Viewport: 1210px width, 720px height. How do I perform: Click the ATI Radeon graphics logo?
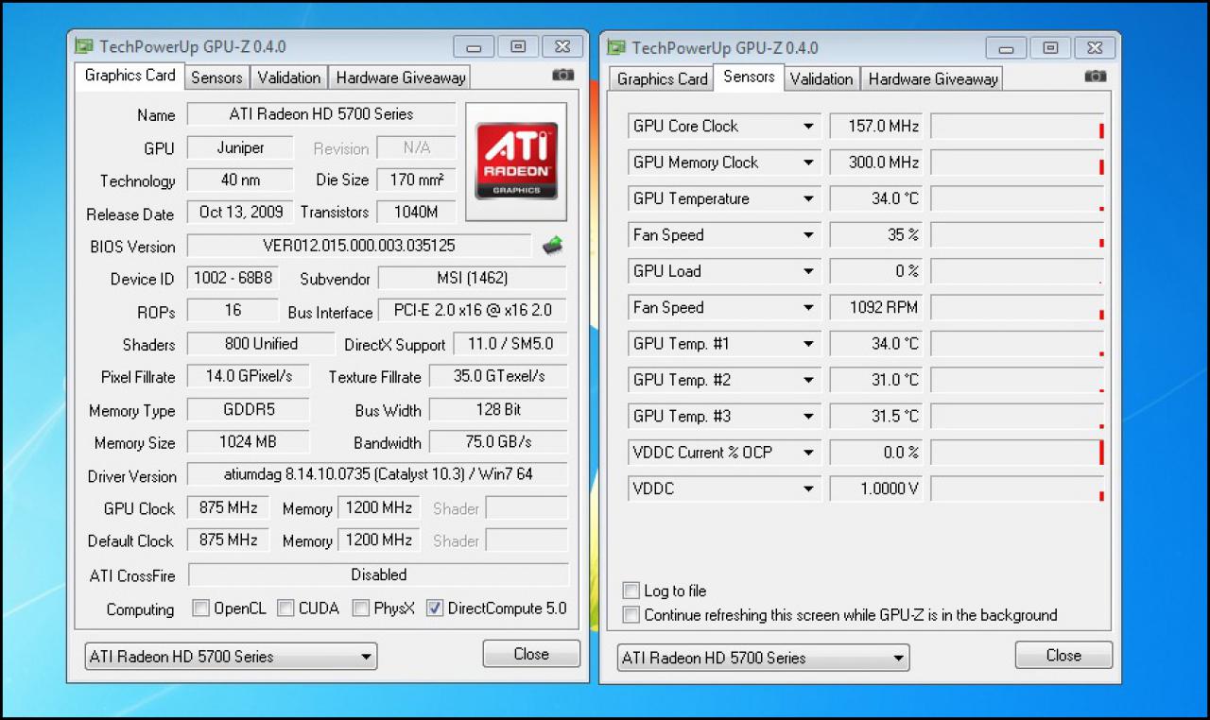[x=515, y=162]
